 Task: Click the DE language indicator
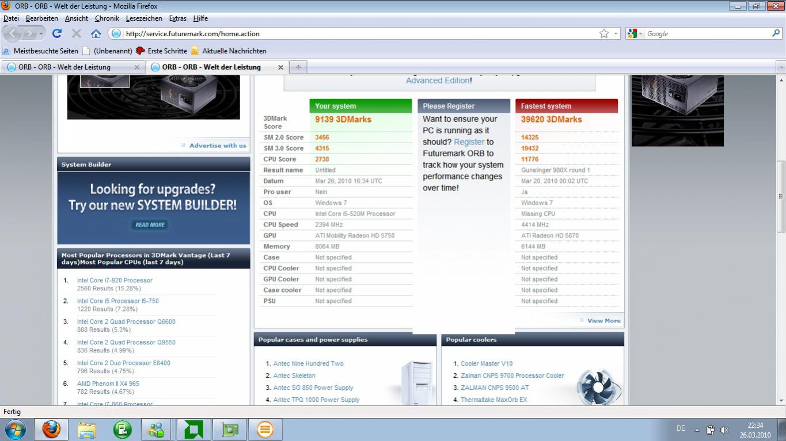681,428
